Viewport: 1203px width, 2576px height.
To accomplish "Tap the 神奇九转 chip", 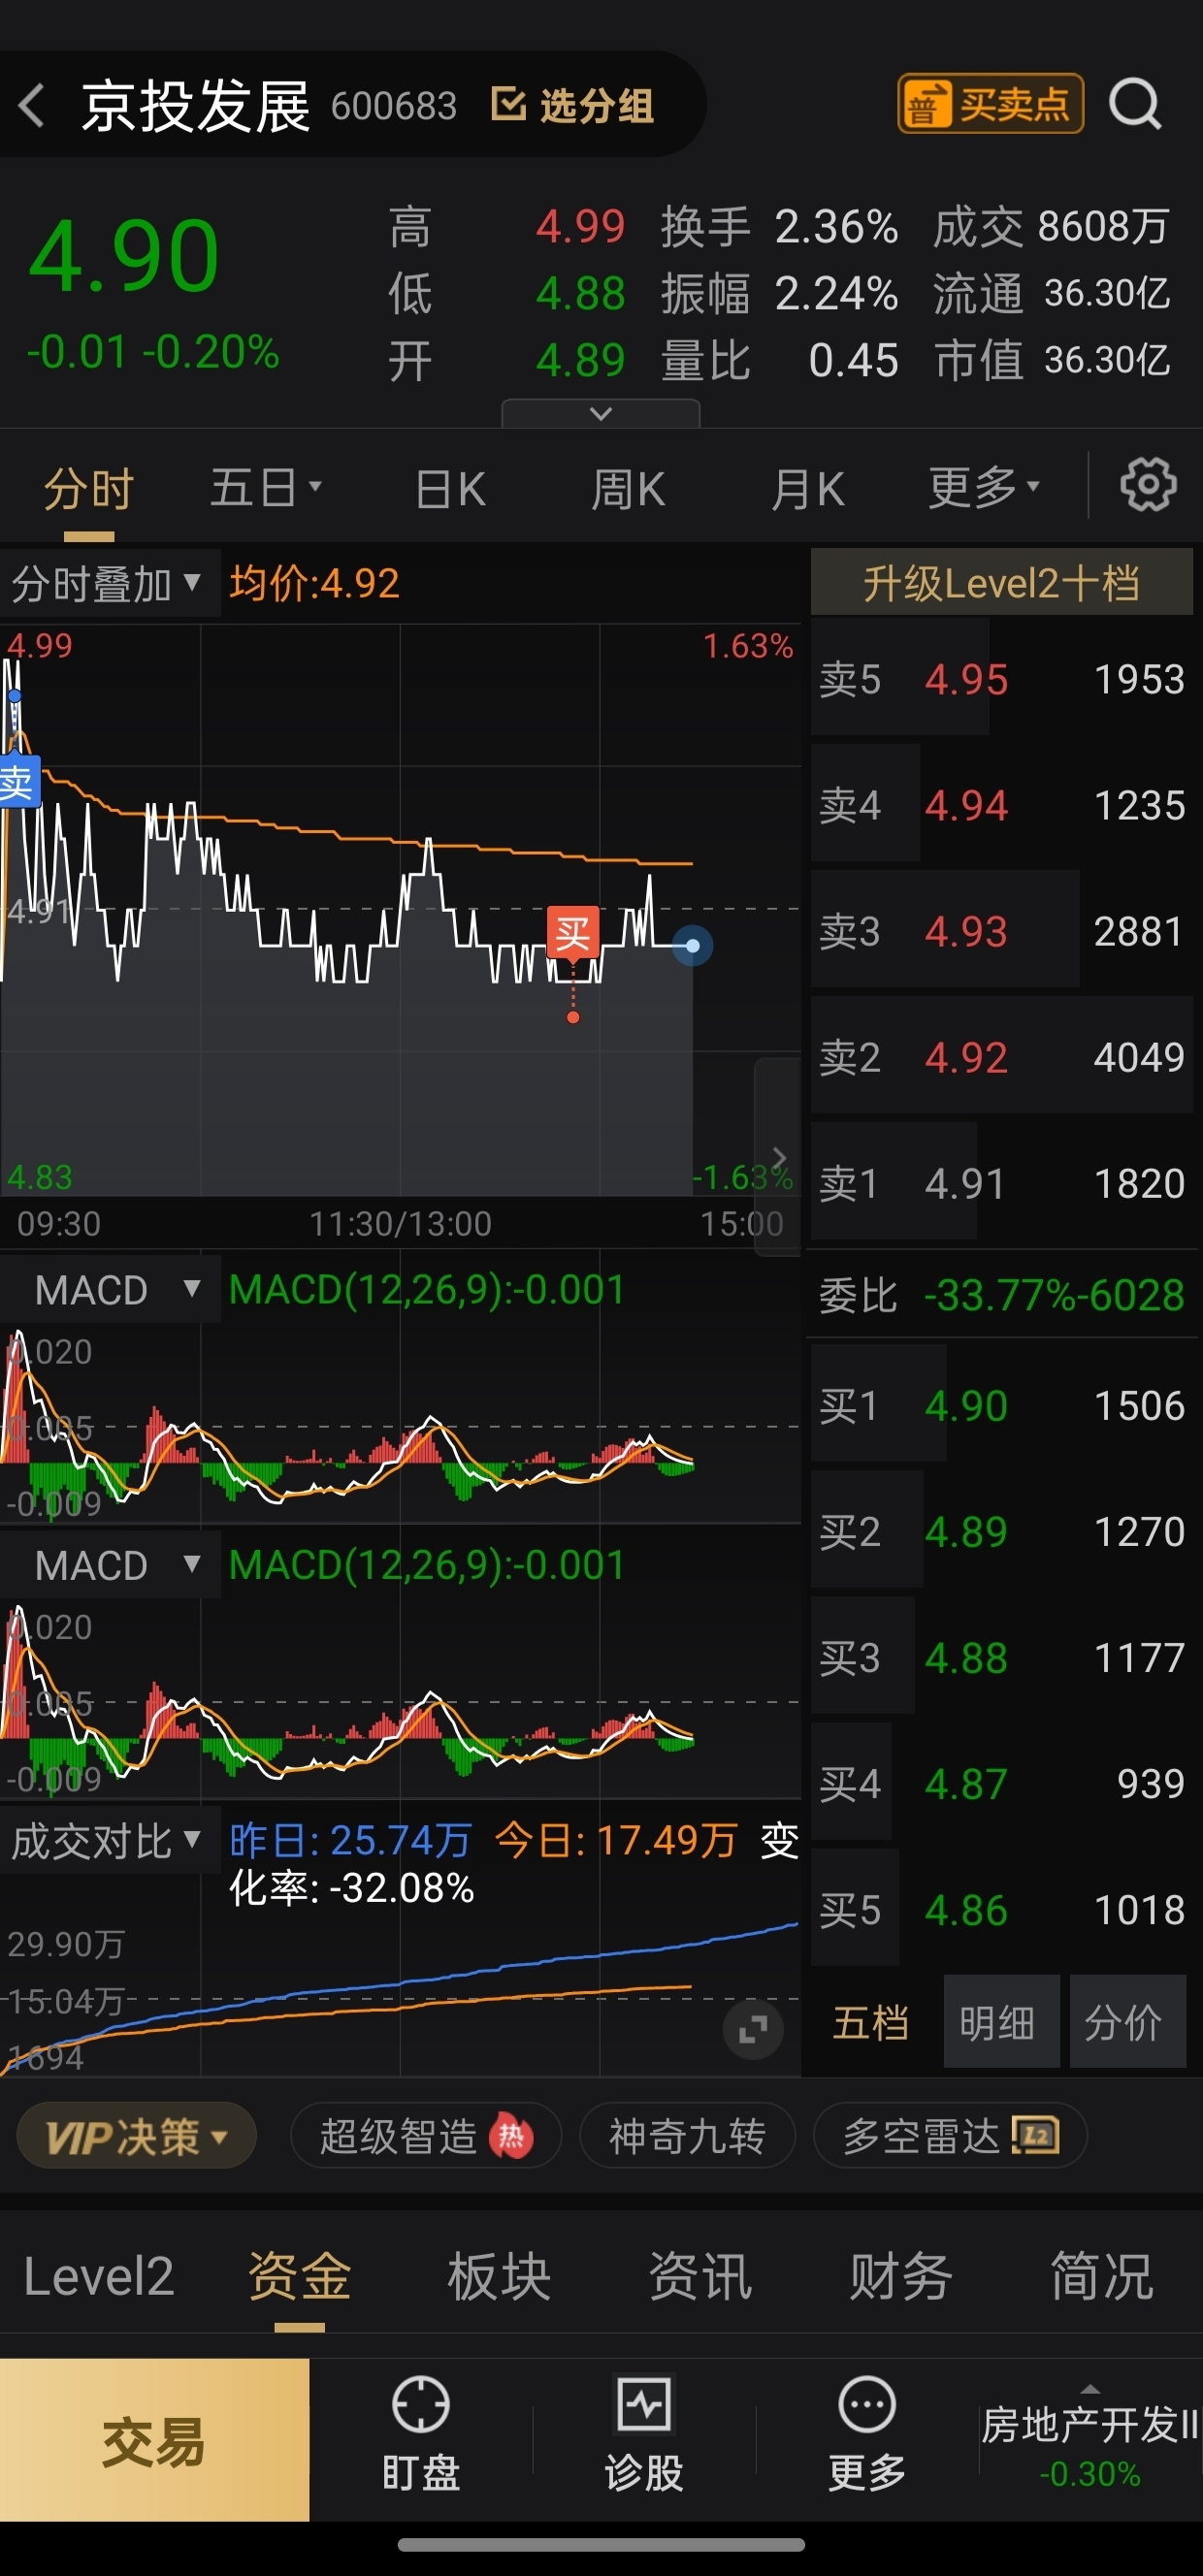I will pyautogui.click(x=688, y=2137).
